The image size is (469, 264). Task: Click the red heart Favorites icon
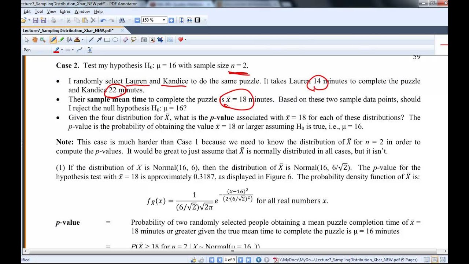pyautogui.click(x=181, y=40)
